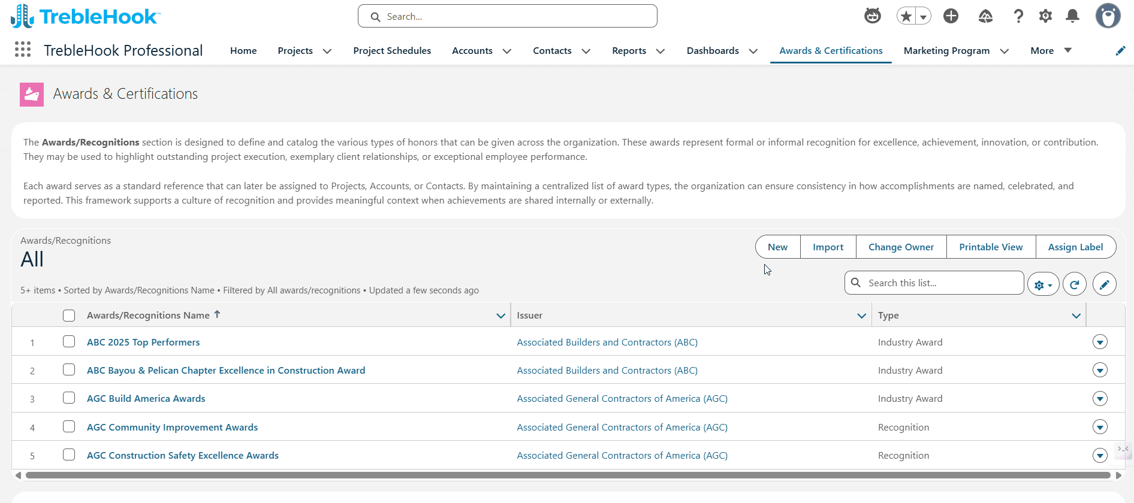Viewport: 1134px width, 503px height.
Task: Open Awards/Recognitions Name column actions chevron
Action: tap(501, 316)
